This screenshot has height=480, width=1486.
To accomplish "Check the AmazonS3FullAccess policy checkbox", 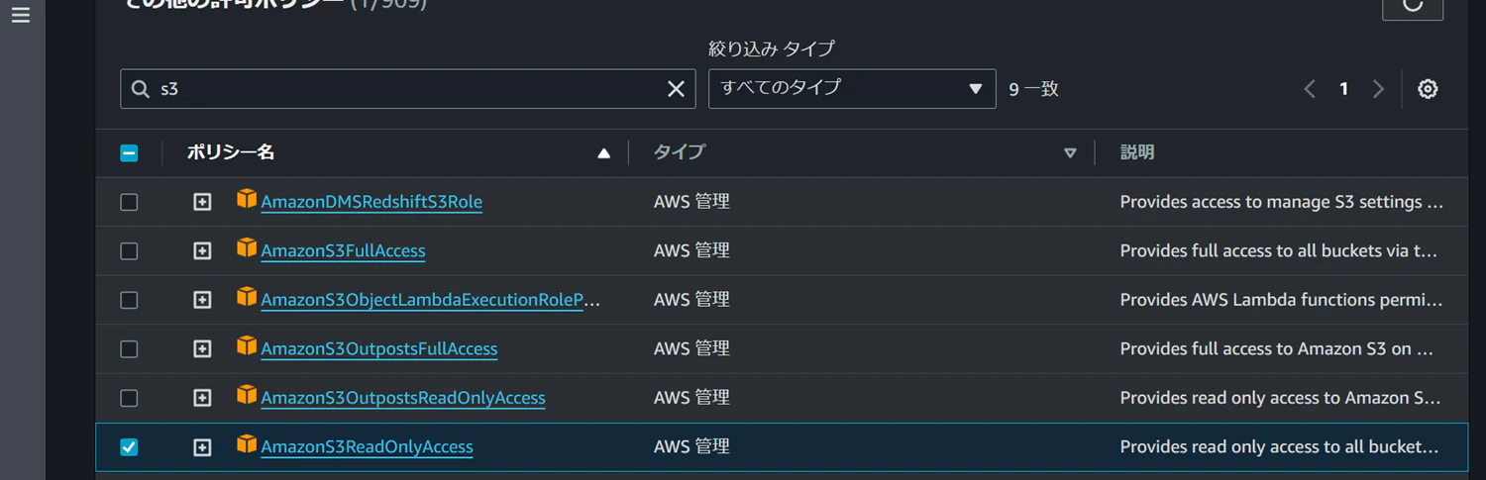I will pos(129,251).
